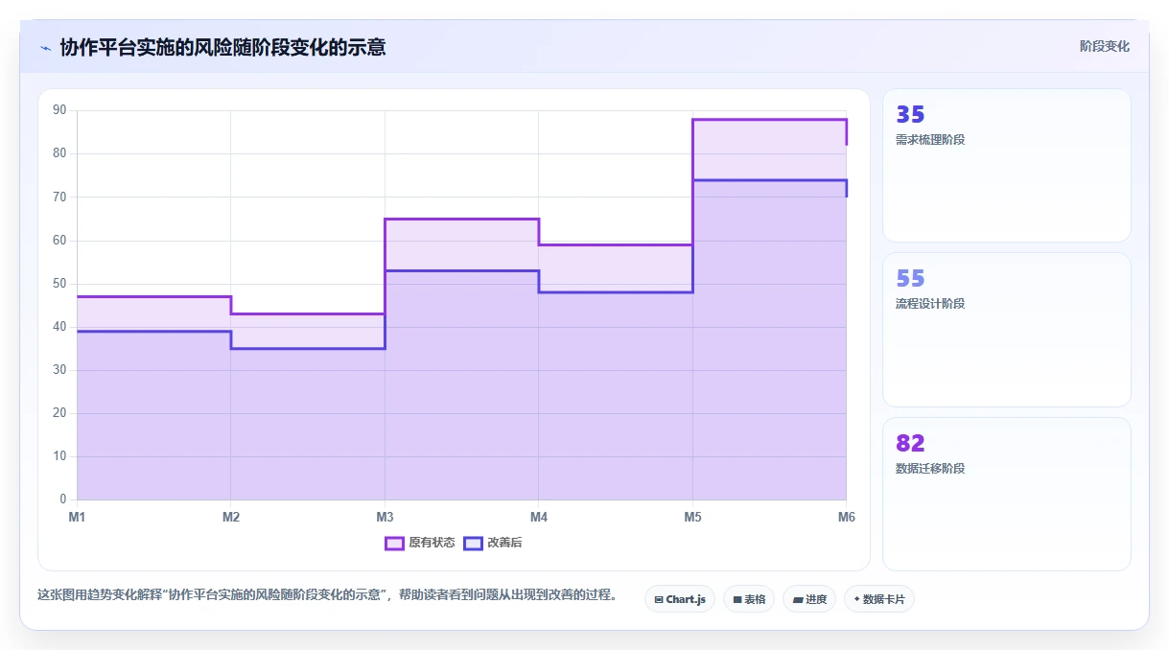Click the trend icon beside the chart title
This screenshot has height=650, width=1169.
[x=45, y=48]
